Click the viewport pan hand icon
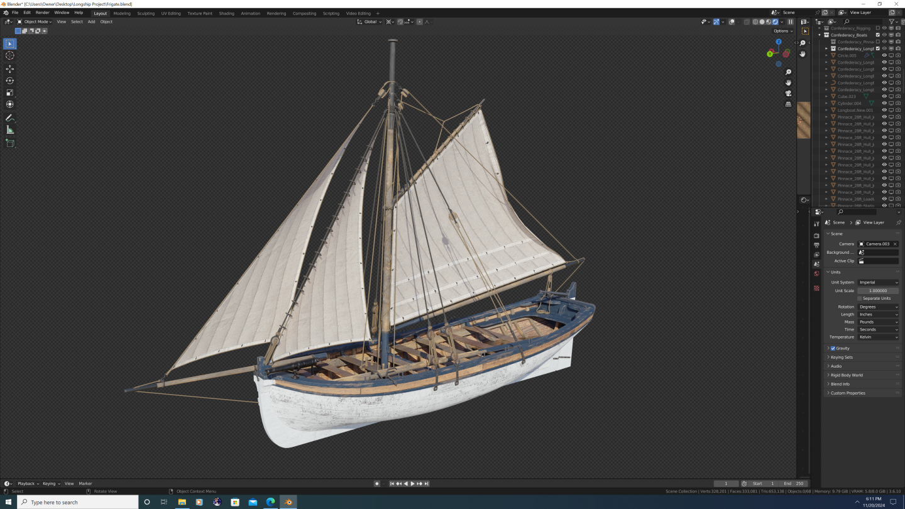905x509 pixels. point(788,83)
